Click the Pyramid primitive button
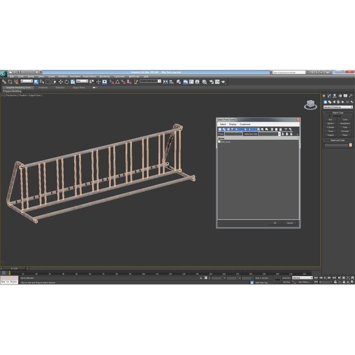Viewport: 355px width, 355px height. click(x=345, y=131)
